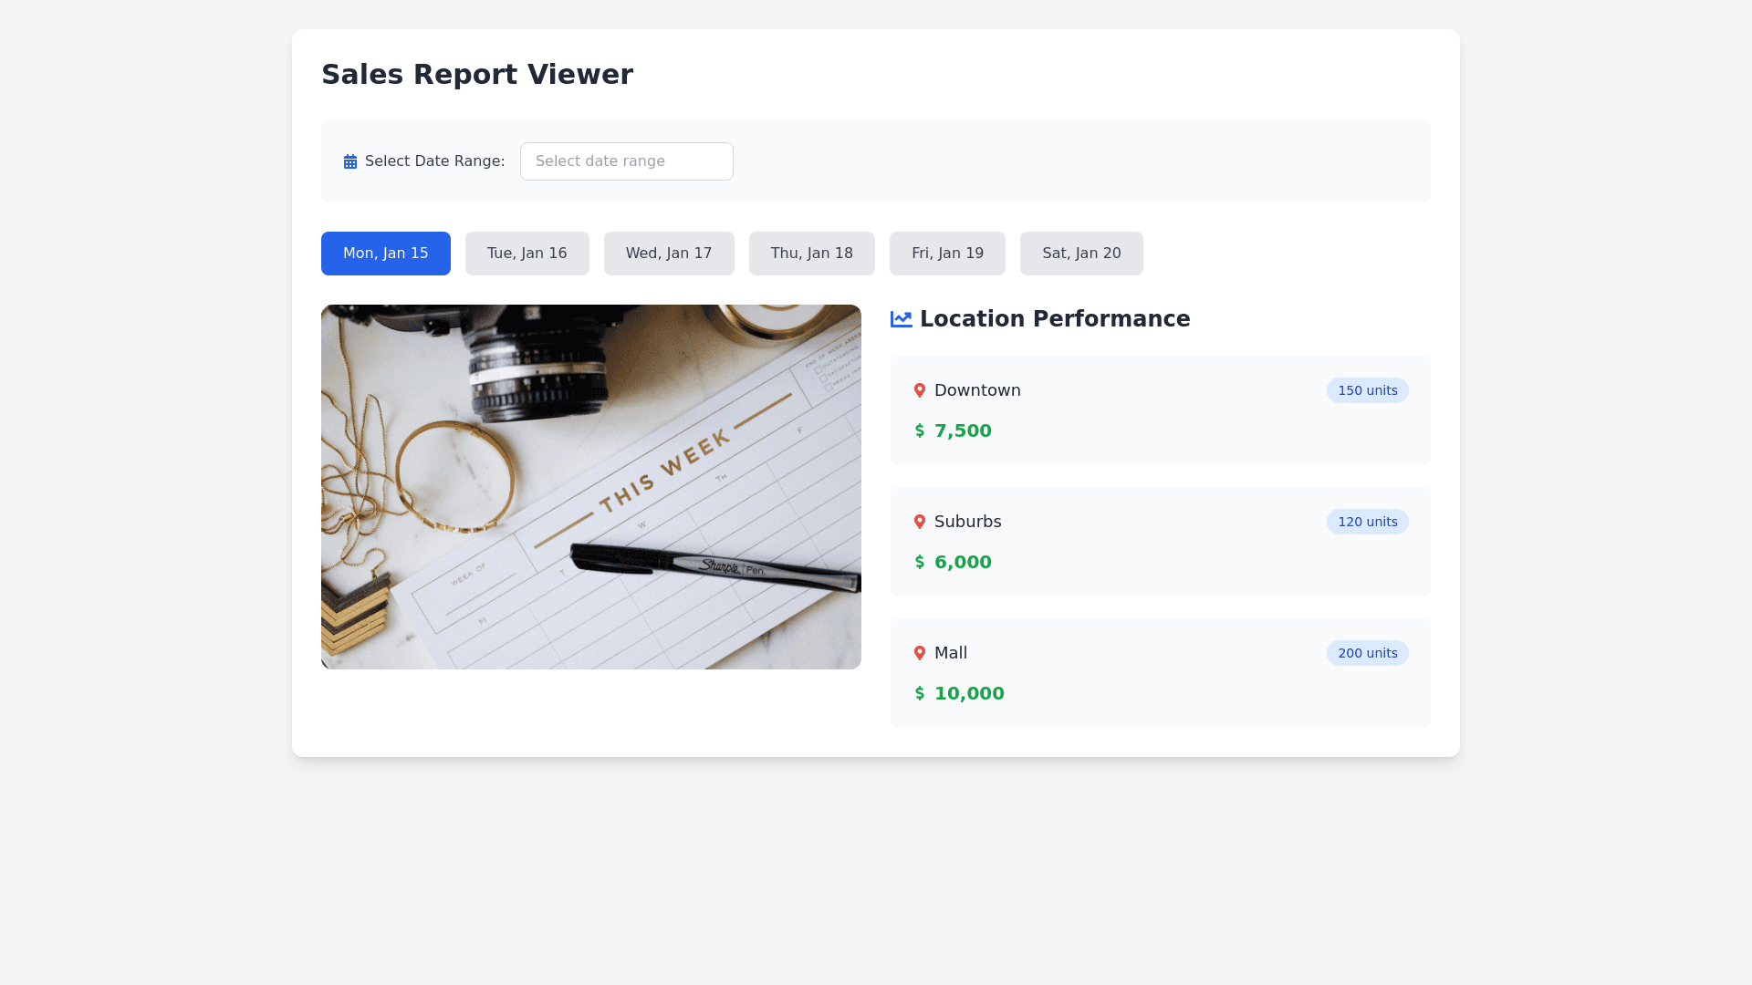This screenshot has width=1752, height=985.
Task: Click the red map pin beside Suburbs
Action: (x=919, y=522)
